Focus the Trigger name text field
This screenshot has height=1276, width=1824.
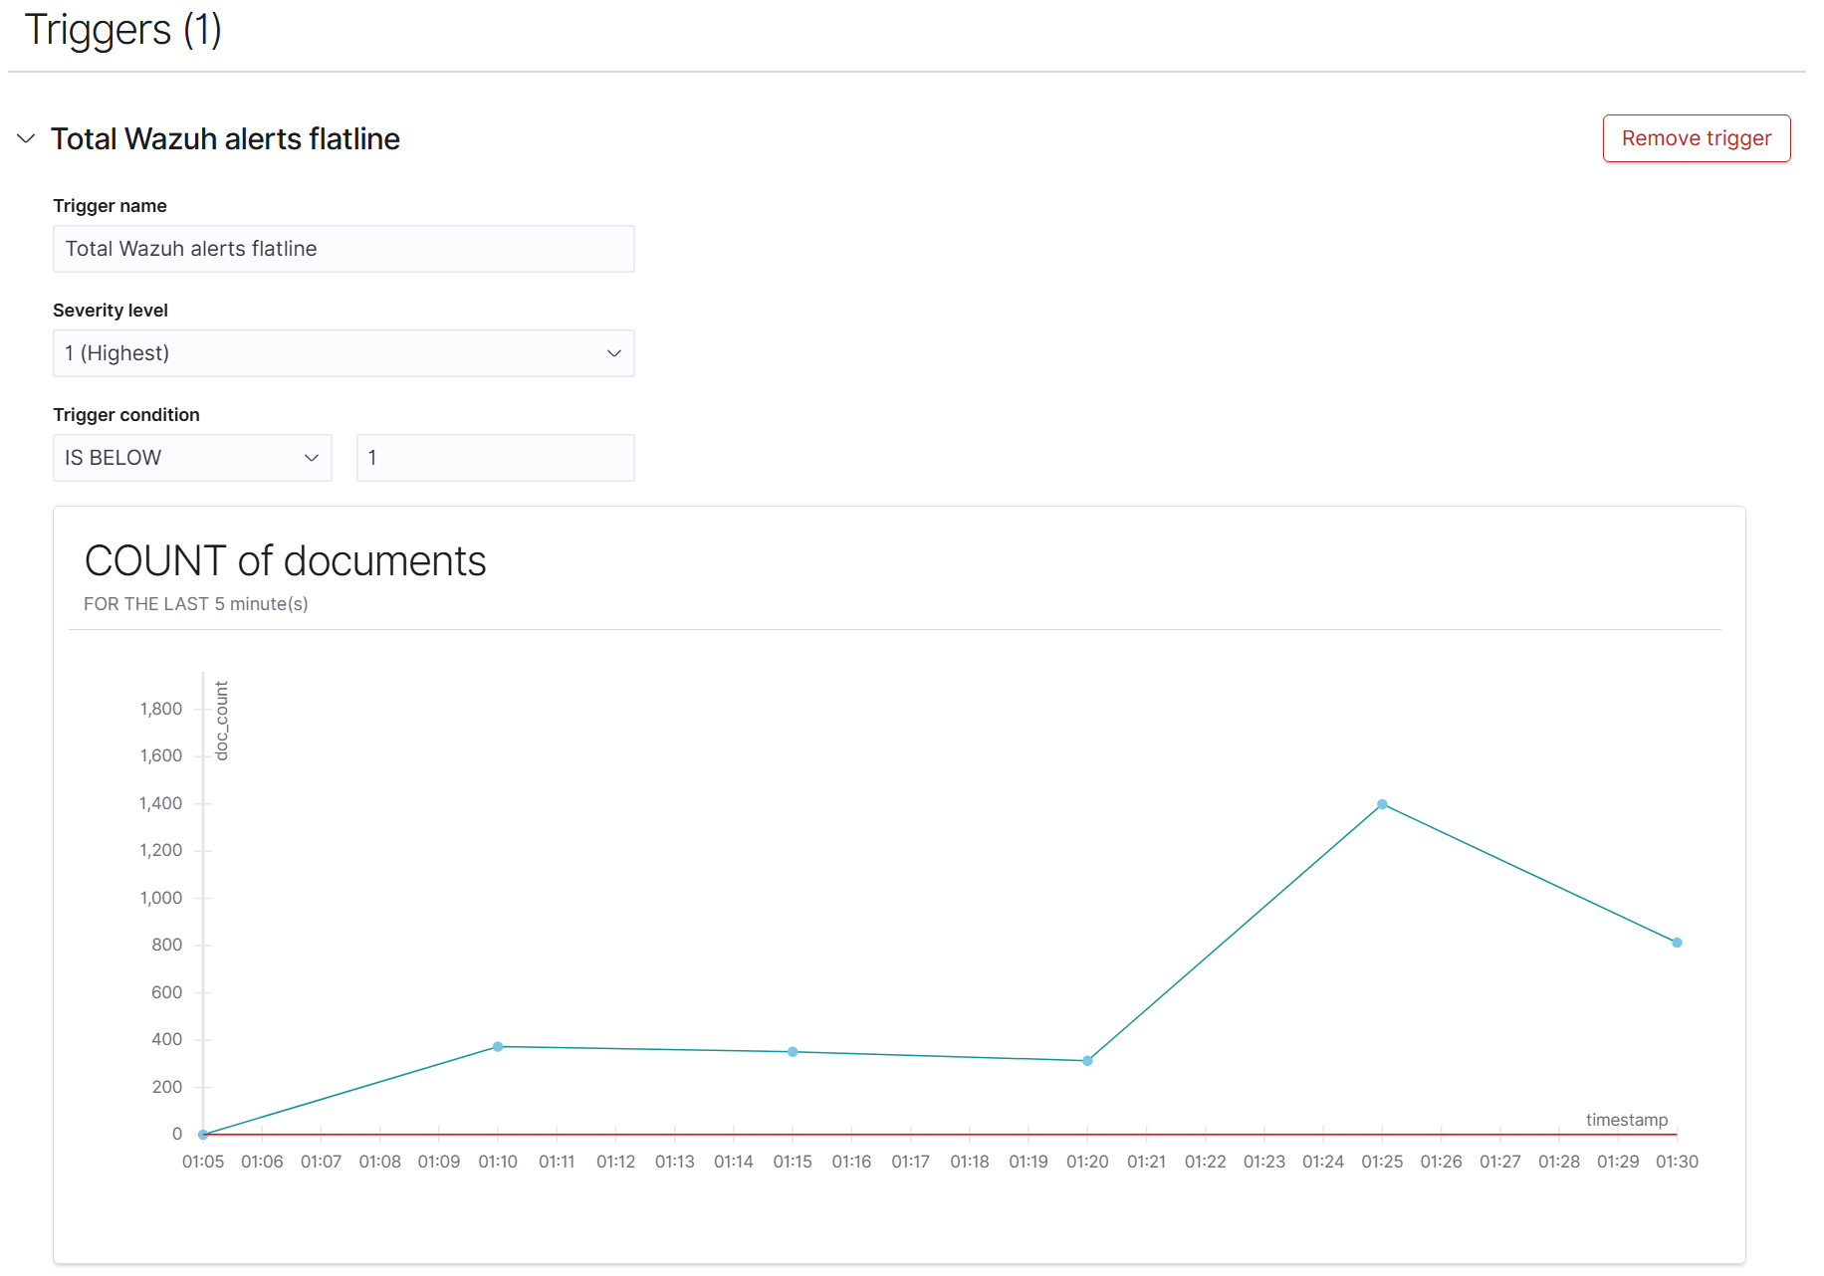[x=343, y=249]
